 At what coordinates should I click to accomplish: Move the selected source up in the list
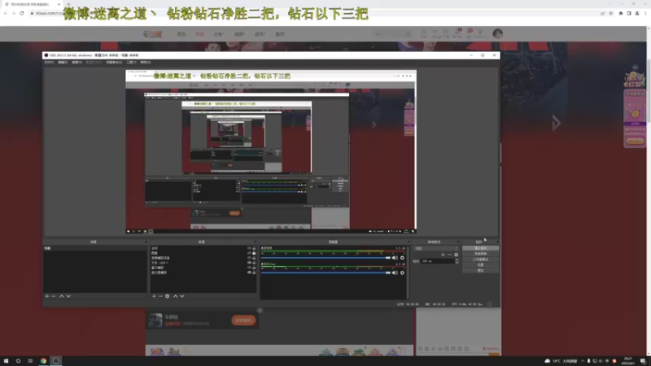coord(175,296)
